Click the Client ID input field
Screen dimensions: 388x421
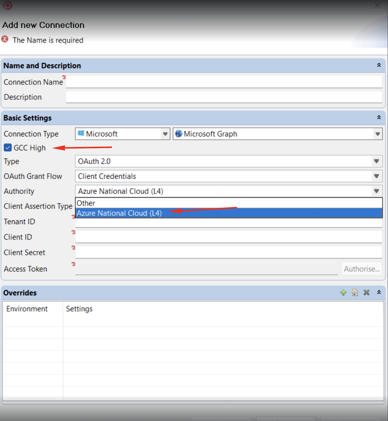pyautogui.click(x=229, y=237)
